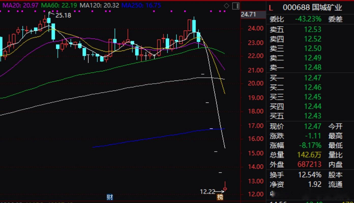Select the MA20 indicator label

pyautogui.click(x=19, y=5)
